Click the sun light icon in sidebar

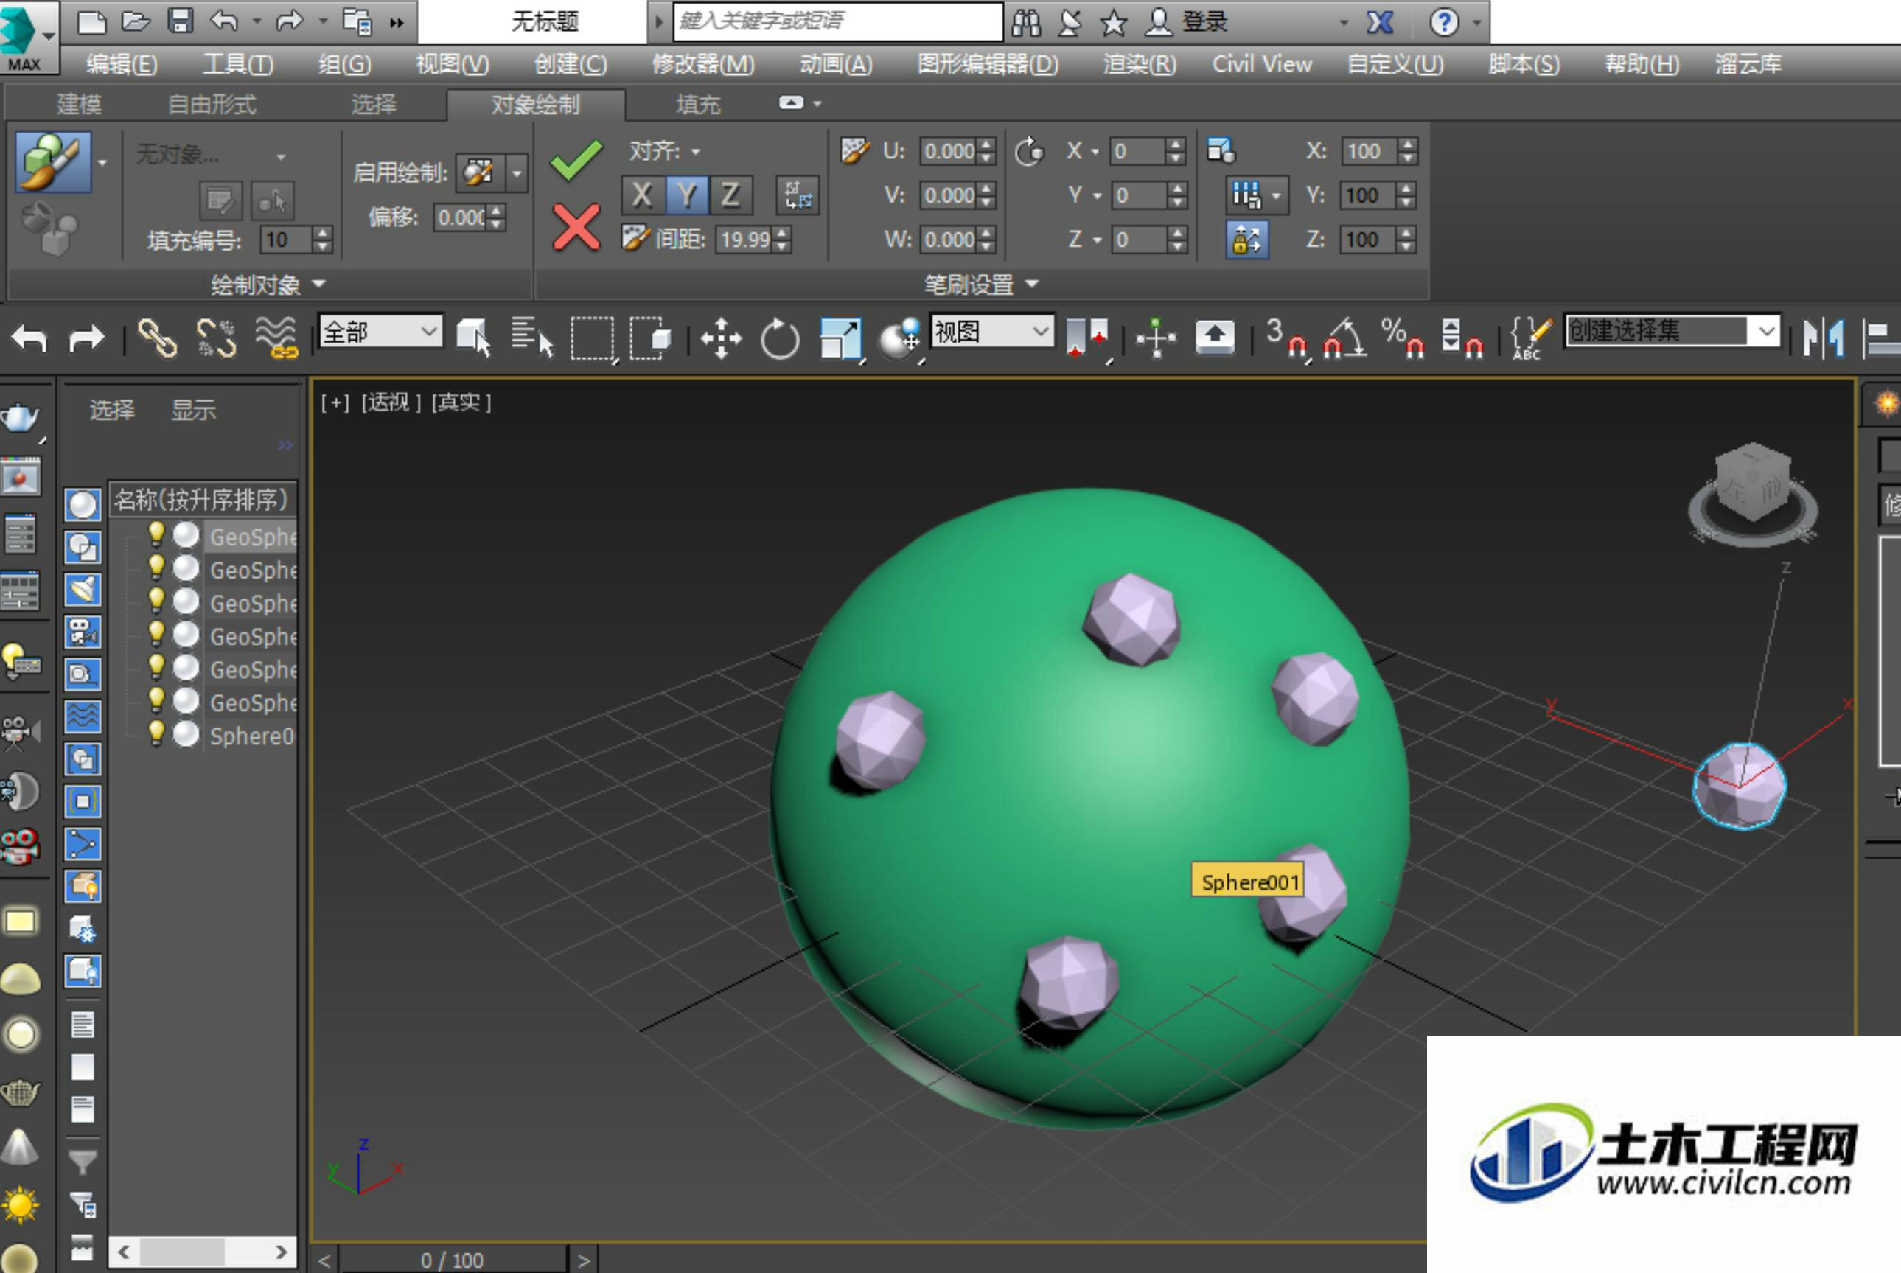pos(21,1206)
